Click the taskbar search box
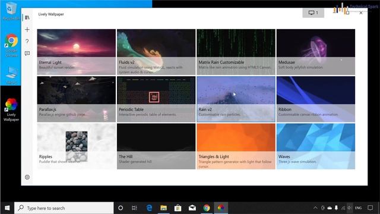 [x=64, y=208]
